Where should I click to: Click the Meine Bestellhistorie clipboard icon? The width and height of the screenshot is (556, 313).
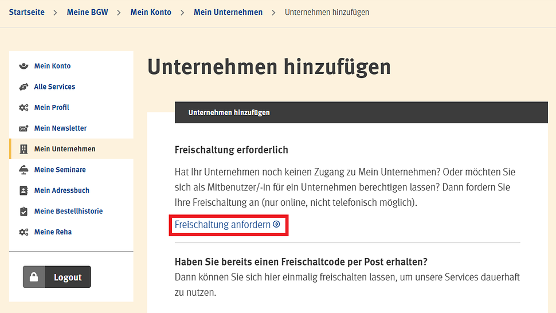(x=24, y=212)
